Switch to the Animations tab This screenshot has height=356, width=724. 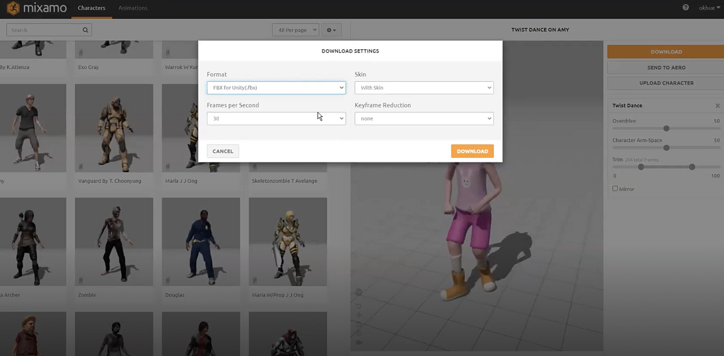tap(133, 8)
